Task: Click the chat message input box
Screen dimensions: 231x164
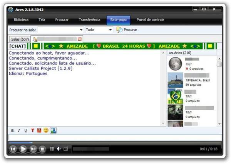Action: tap(115, 137)
